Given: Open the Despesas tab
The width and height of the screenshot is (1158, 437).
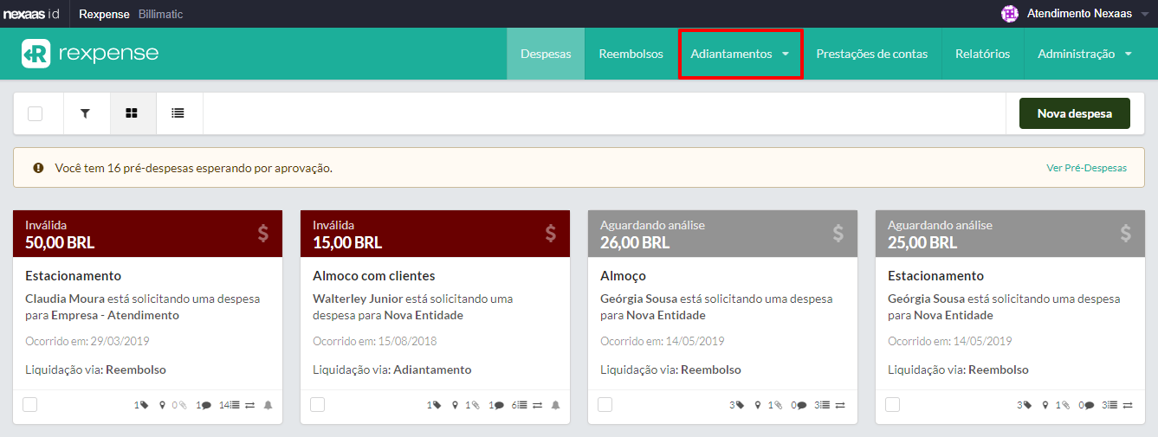Looking at the screenshot, I should tap(546, 54).
